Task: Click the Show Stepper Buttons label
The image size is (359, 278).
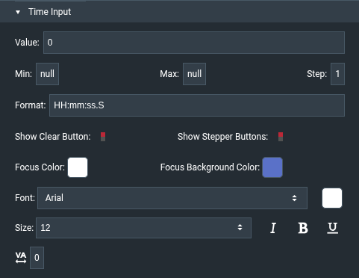Action: pos(222,137)
